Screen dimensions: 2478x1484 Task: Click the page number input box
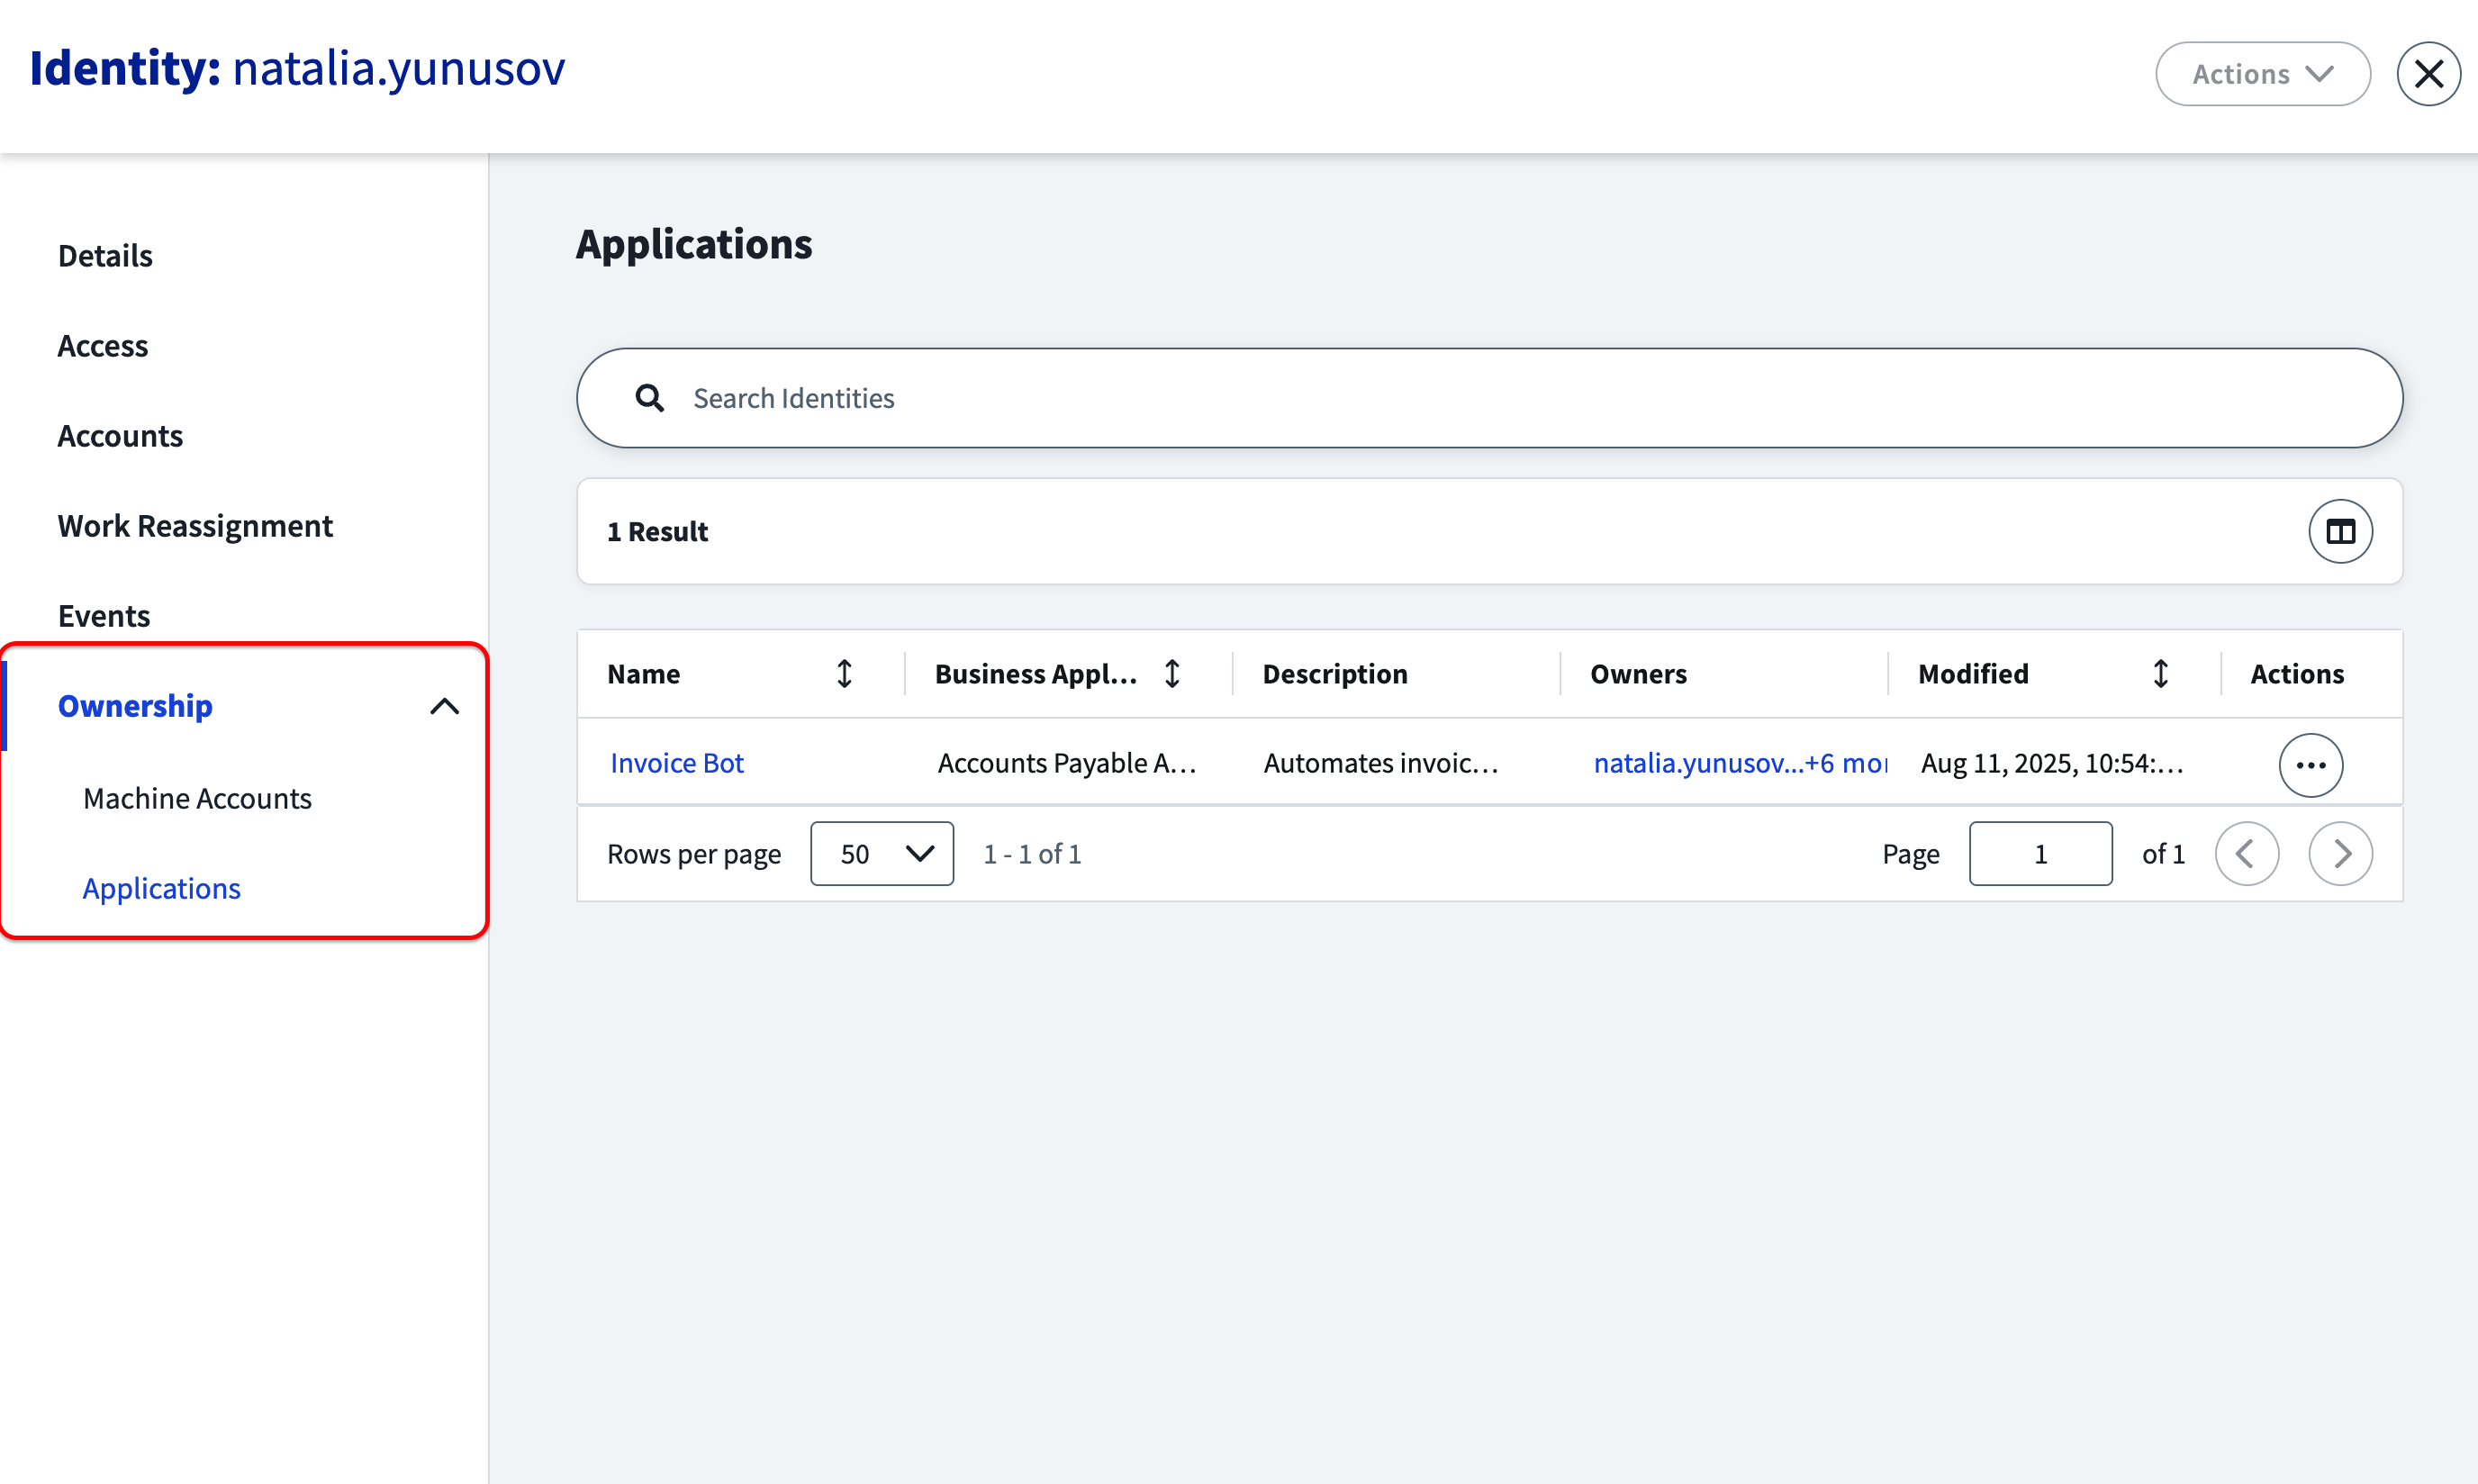point(2039,854)
